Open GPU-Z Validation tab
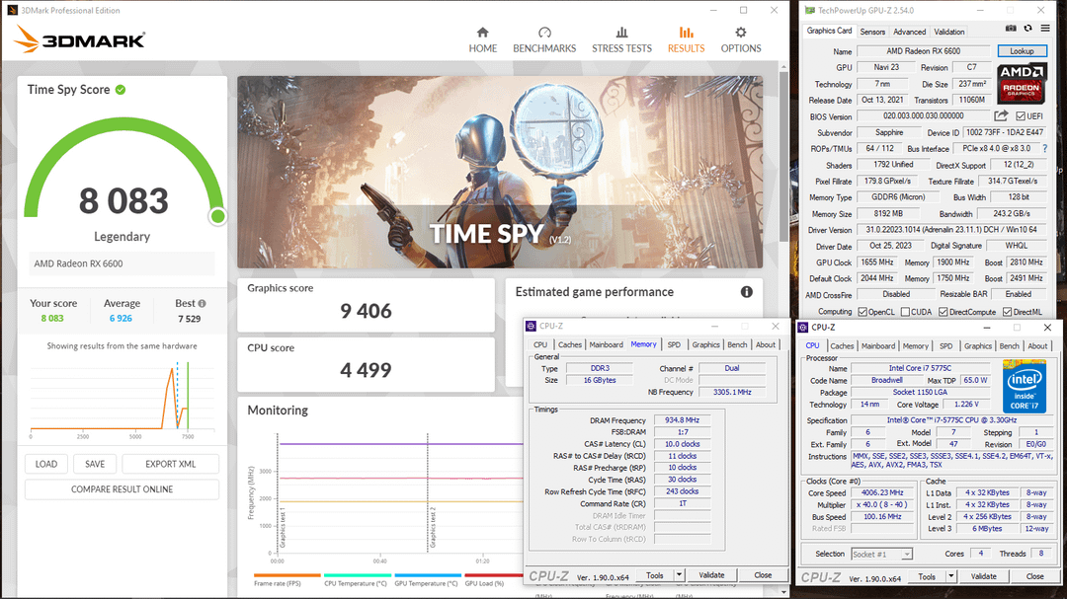The image size is (1067, 599). (x=948, y=32)
